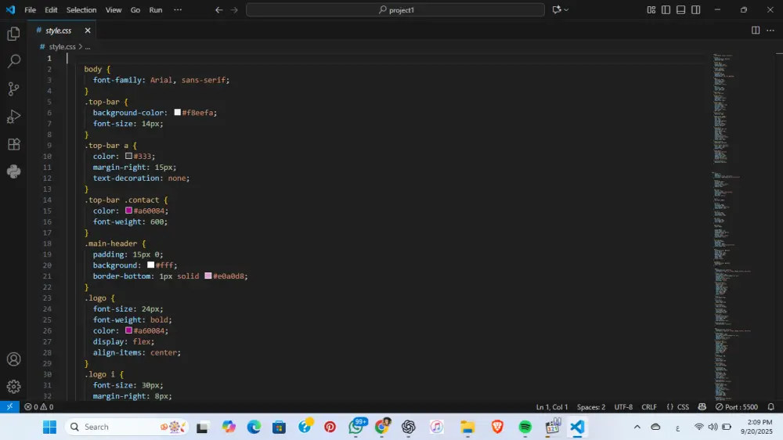Open the Selection menu
This screenshot has height=440, width=783.
pos(81,9)
